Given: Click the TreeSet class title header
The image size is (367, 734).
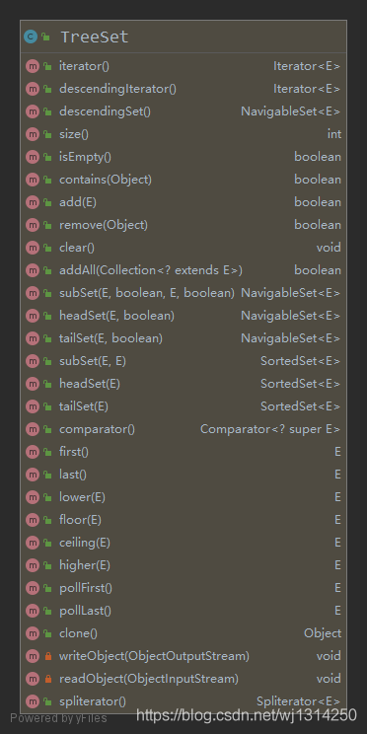Looking at the screenshot, I should pyautogui.click(x=183, y=37).
